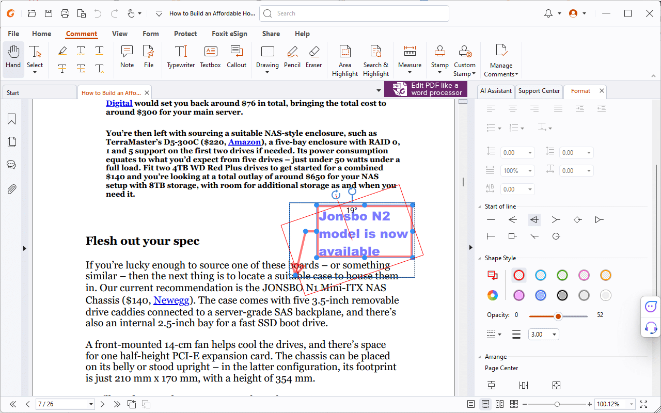Viewport: 661px width, 413px height.
Task: Select the hollow red circle shape style
Action: (518, 275)
